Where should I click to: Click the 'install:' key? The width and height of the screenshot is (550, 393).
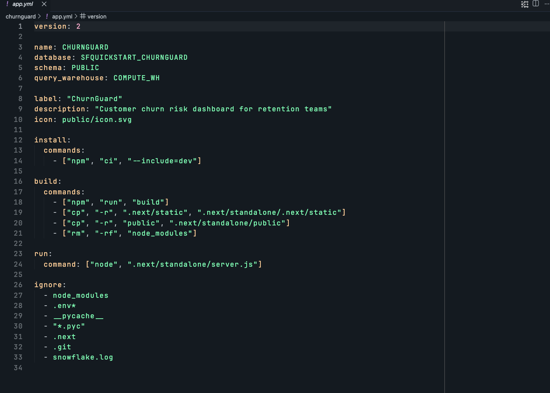pos(52,140)
